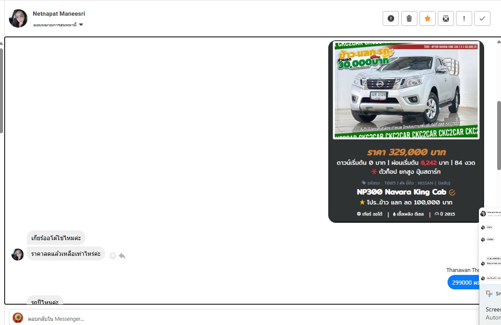Mark conversation done with the checkmark button
Image resolution: width=501 pixels, height=325 pixels.
(482, 19)
